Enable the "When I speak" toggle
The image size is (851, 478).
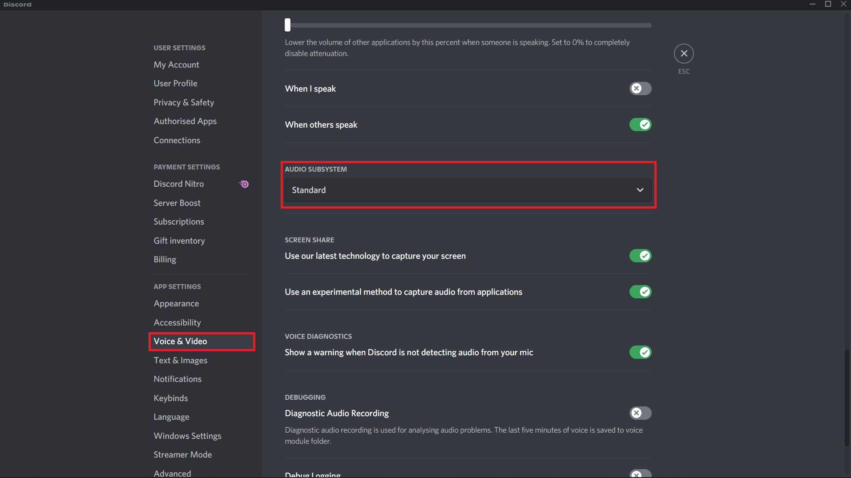coord(640,88)
